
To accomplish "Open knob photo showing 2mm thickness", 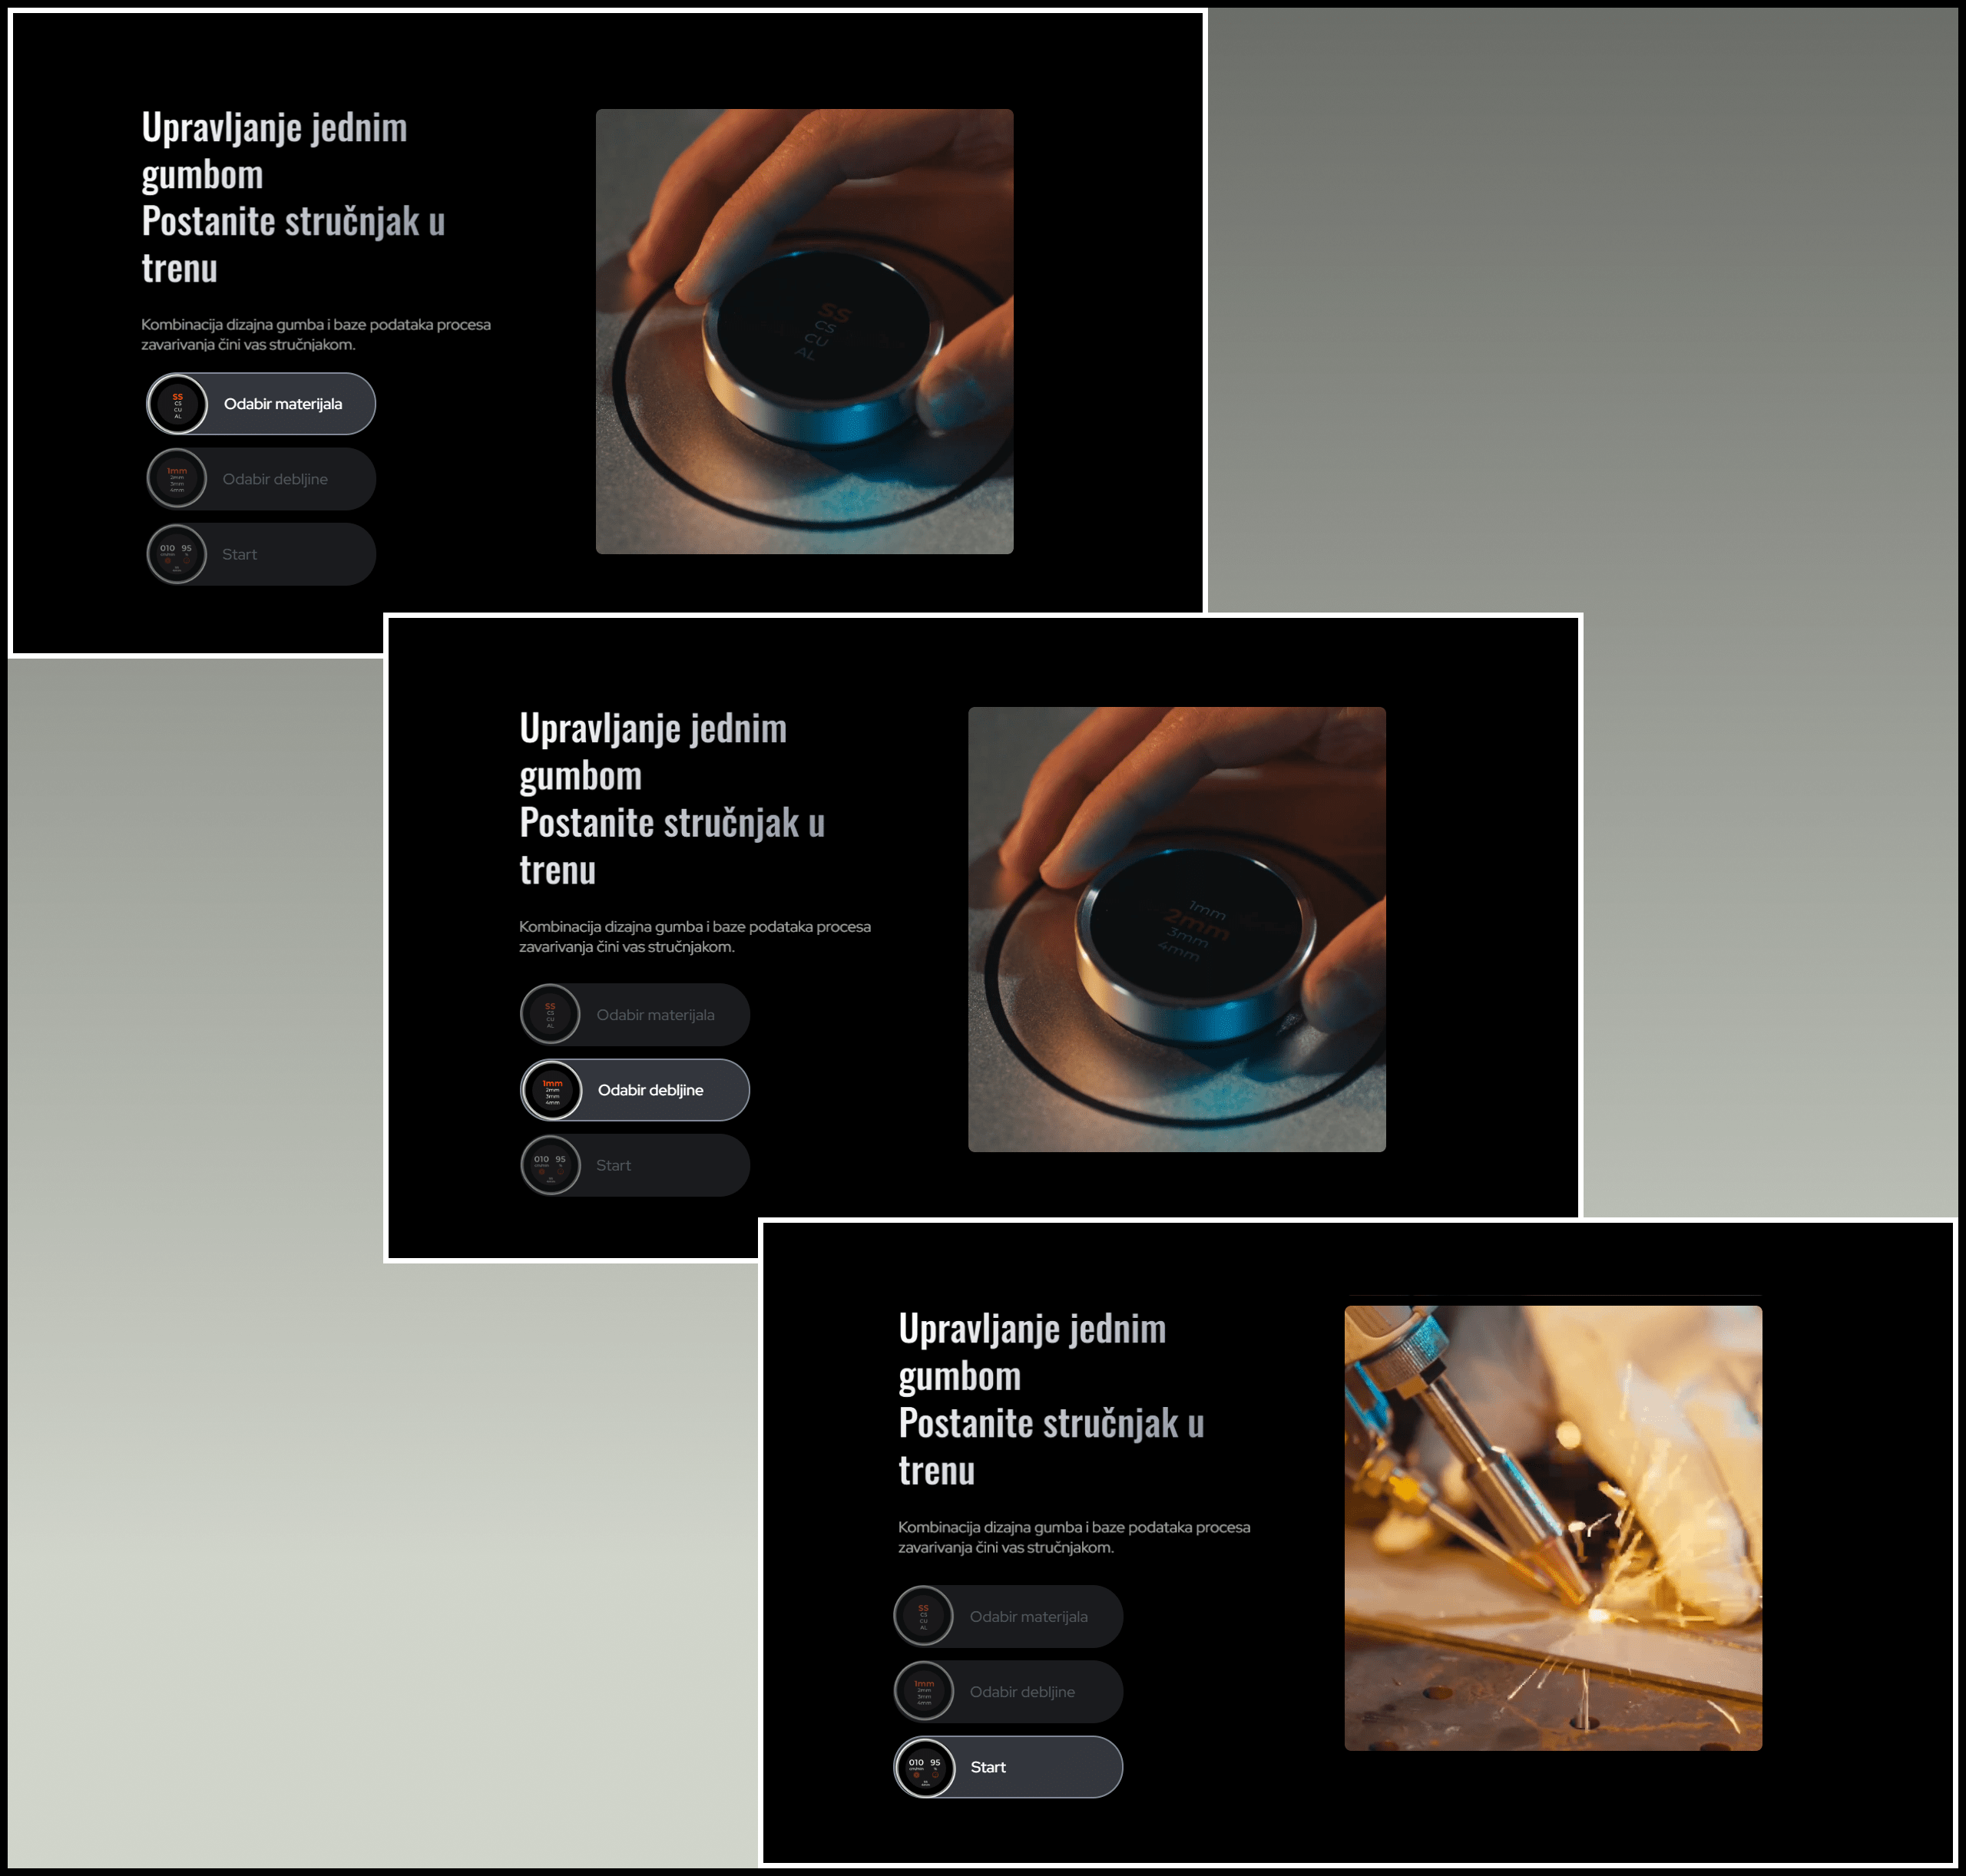I will (x=1177, y=929).
